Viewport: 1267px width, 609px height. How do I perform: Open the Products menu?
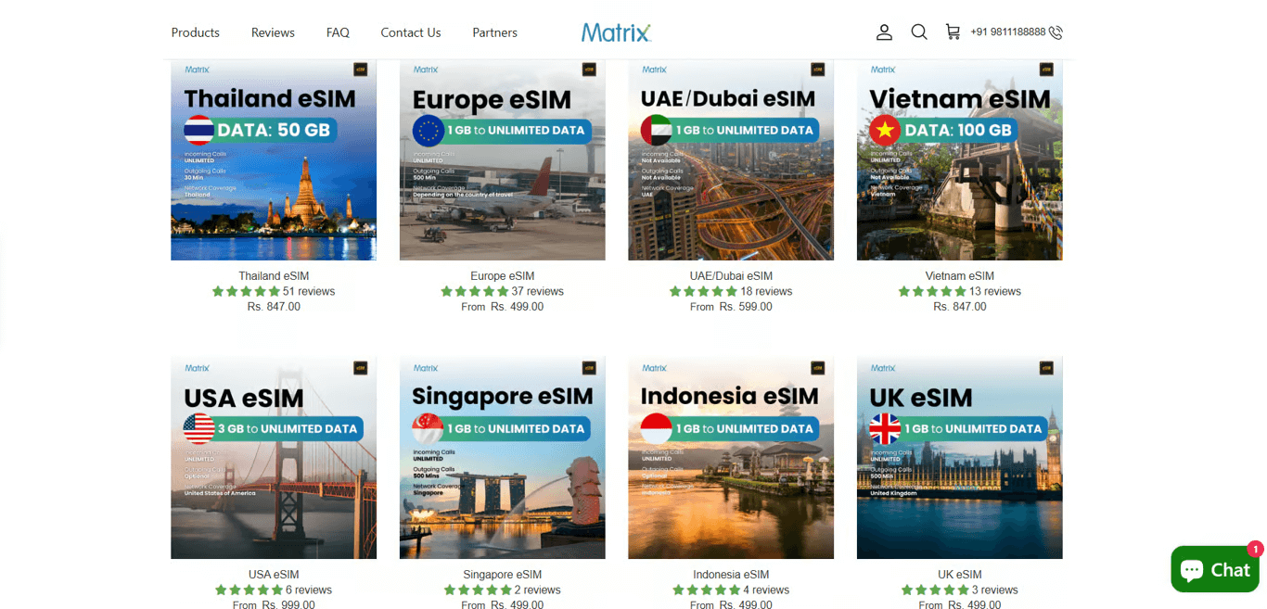point(195,32)
